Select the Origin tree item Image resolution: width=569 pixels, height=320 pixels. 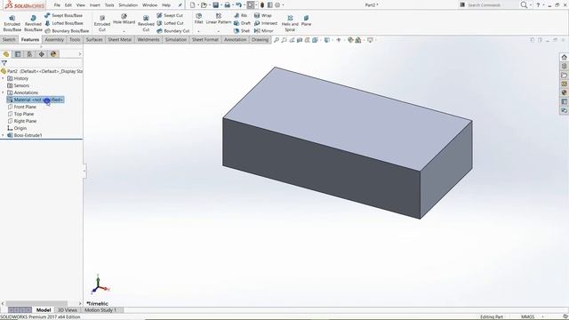(17, 128)
